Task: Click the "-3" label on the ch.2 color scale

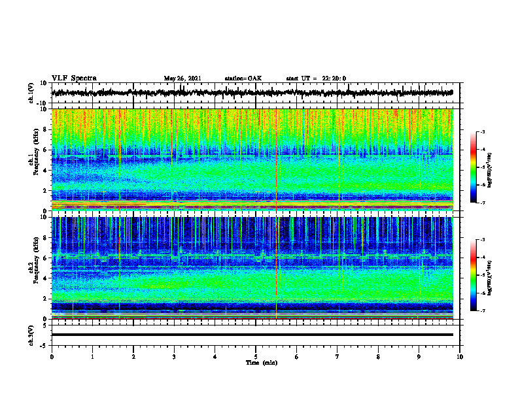Action: coord(483,240)
